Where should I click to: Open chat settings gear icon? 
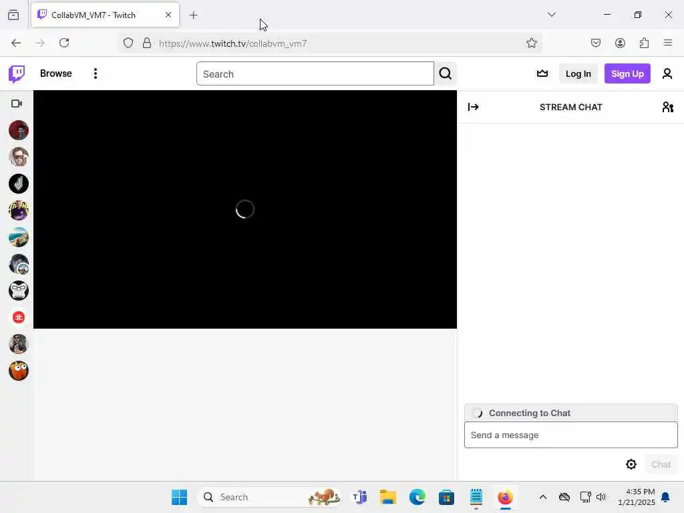[x=631, y=464]
